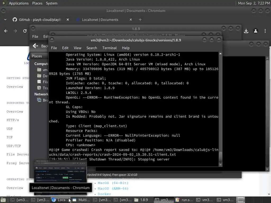Open the TCP docs link
The image size is (271, 203).
pos(10,137)
